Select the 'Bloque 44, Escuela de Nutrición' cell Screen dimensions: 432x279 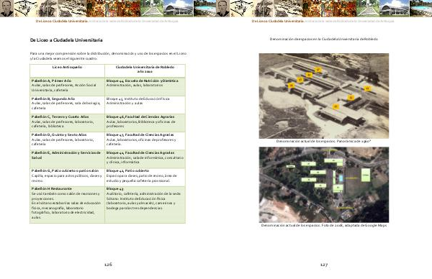click(145, 87)
